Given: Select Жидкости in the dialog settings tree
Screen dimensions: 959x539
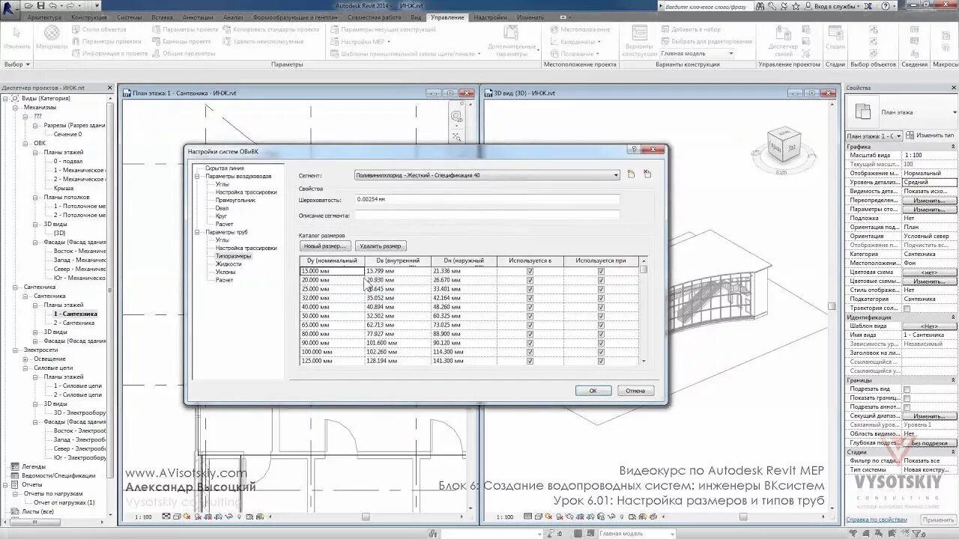Looking at the screenshot, I should pos(229,264).
